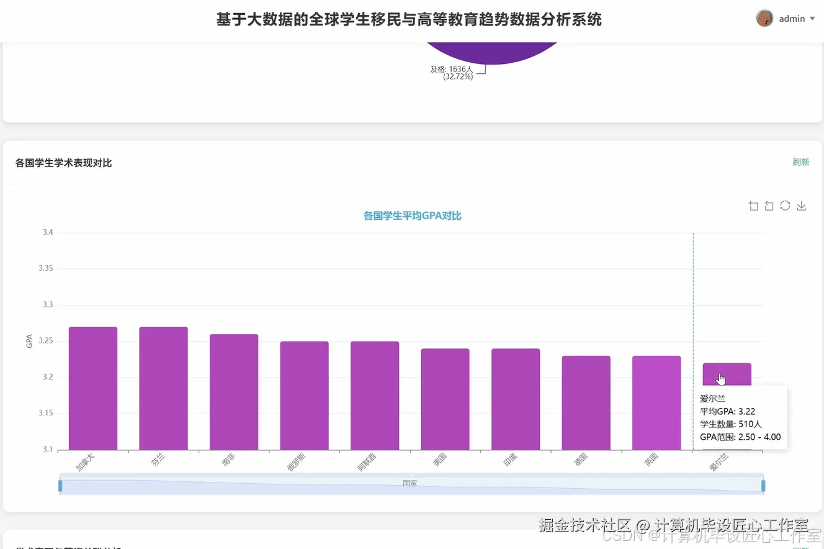Click the system title in the header
824x549 pixels.
pyautogui.click(x=409, y=19)
